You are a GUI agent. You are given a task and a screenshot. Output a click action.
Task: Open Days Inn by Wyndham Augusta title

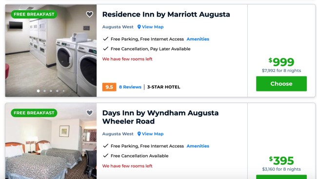pos(160,117)
